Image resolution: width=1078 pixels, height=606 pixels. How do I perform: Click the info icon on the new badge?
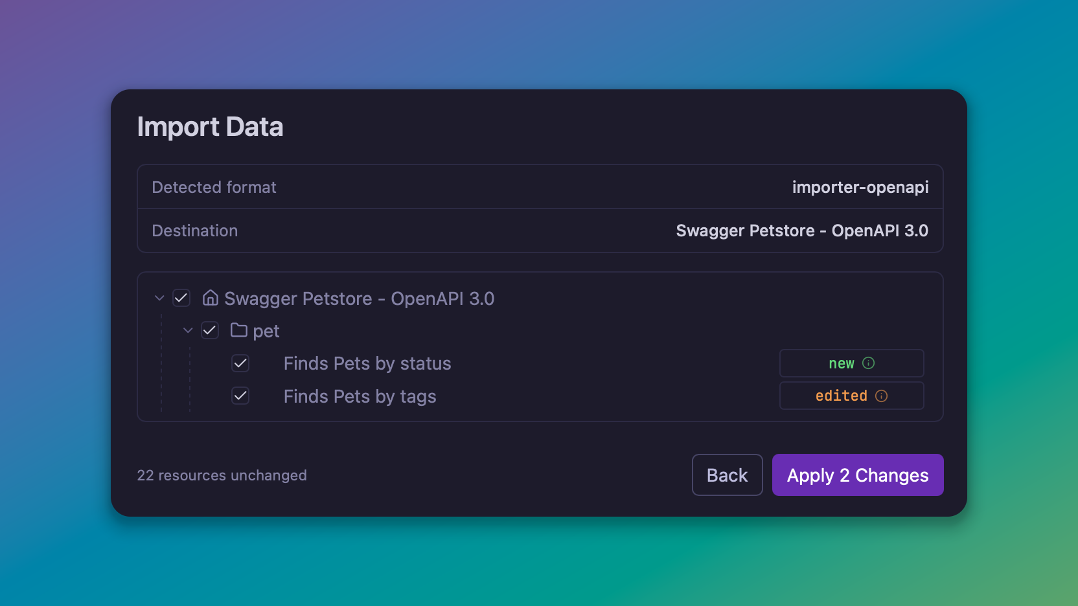(869, 363)
